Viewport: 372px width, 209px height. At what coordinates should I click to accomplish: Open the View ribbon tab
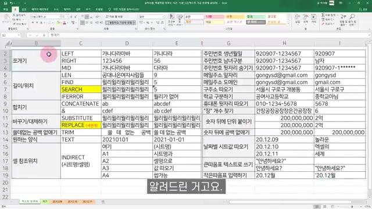click(x=88, y=9)
